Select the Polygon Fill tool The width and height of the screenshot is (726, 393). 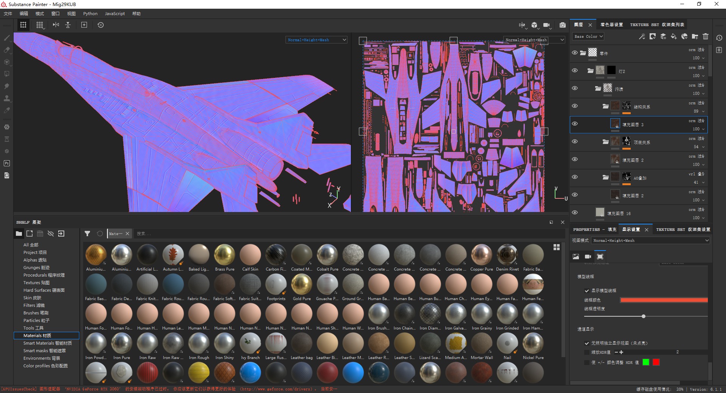pos(6,74)
